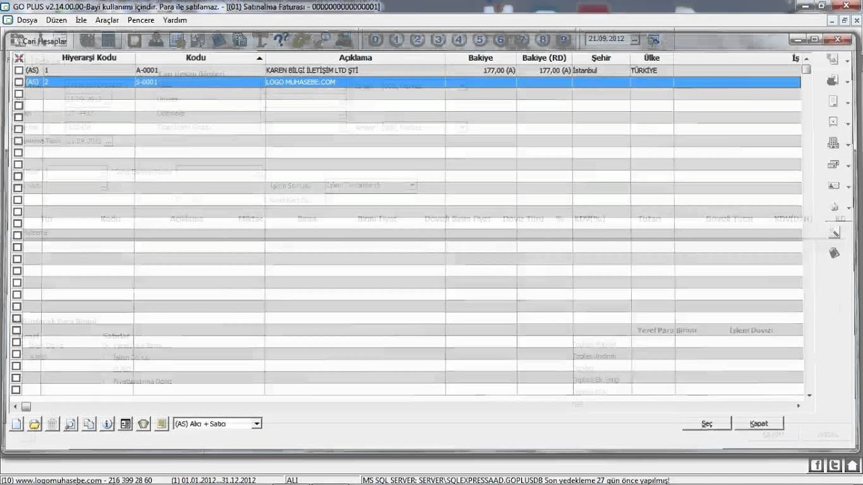This screenshot has height=485, width=863.
Task: Sort by the Açıklama column header
Action: click(355, 58)
